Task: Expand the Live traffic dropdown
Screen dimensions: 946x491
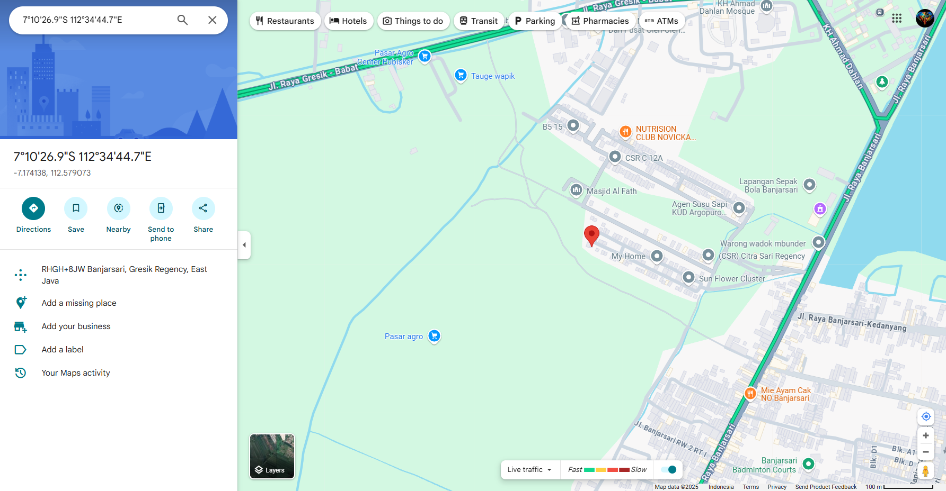Action: tap(529, 469)
